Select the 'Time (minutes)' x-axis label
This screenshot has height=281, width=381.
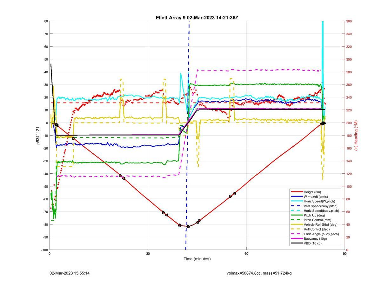(x=197, y=259)
